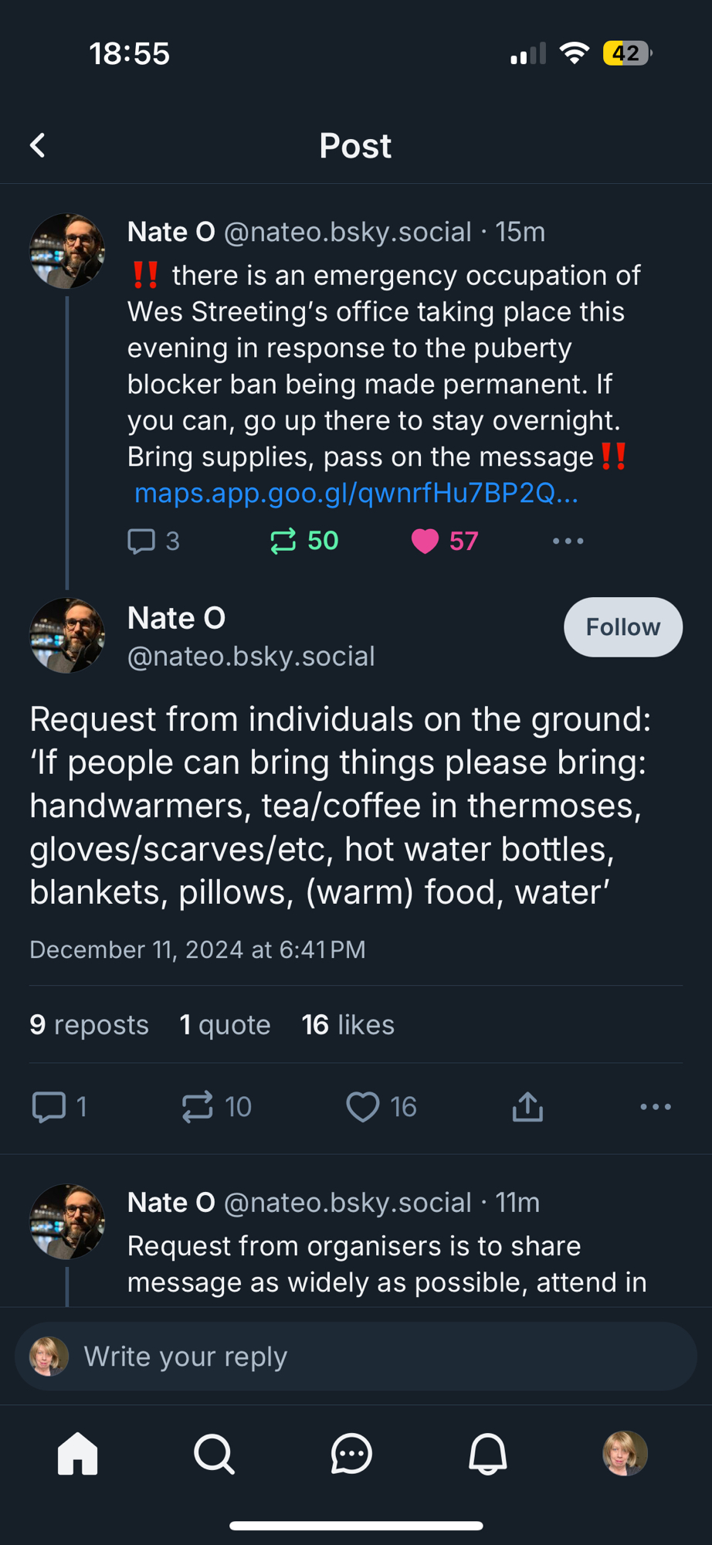This screenshot has width=712, height=1545.
Task: Like the main post with heart icon
Action: tap(363, 1106)
